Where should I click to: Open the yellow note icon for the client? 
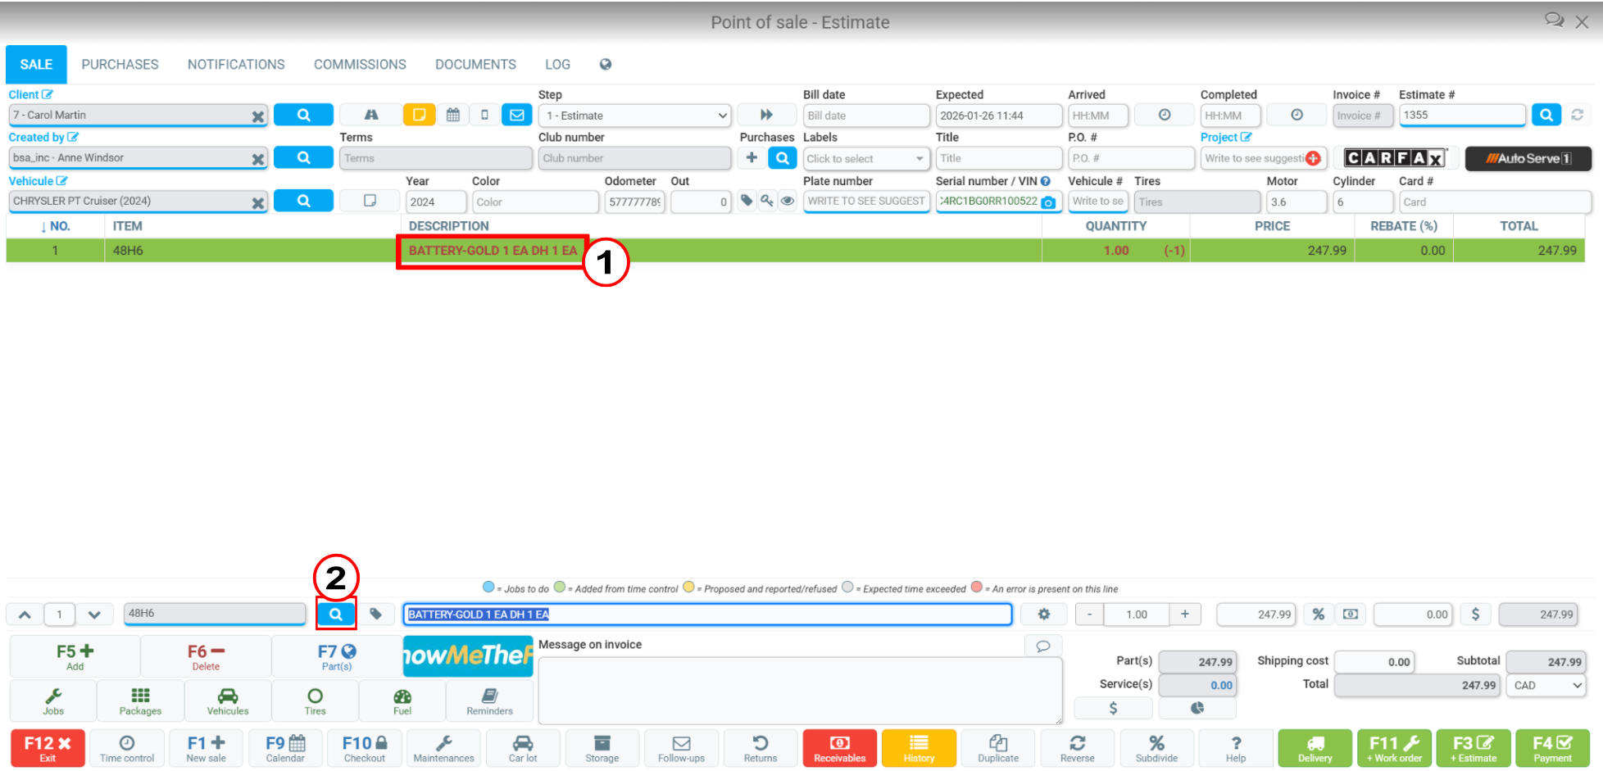419,115
